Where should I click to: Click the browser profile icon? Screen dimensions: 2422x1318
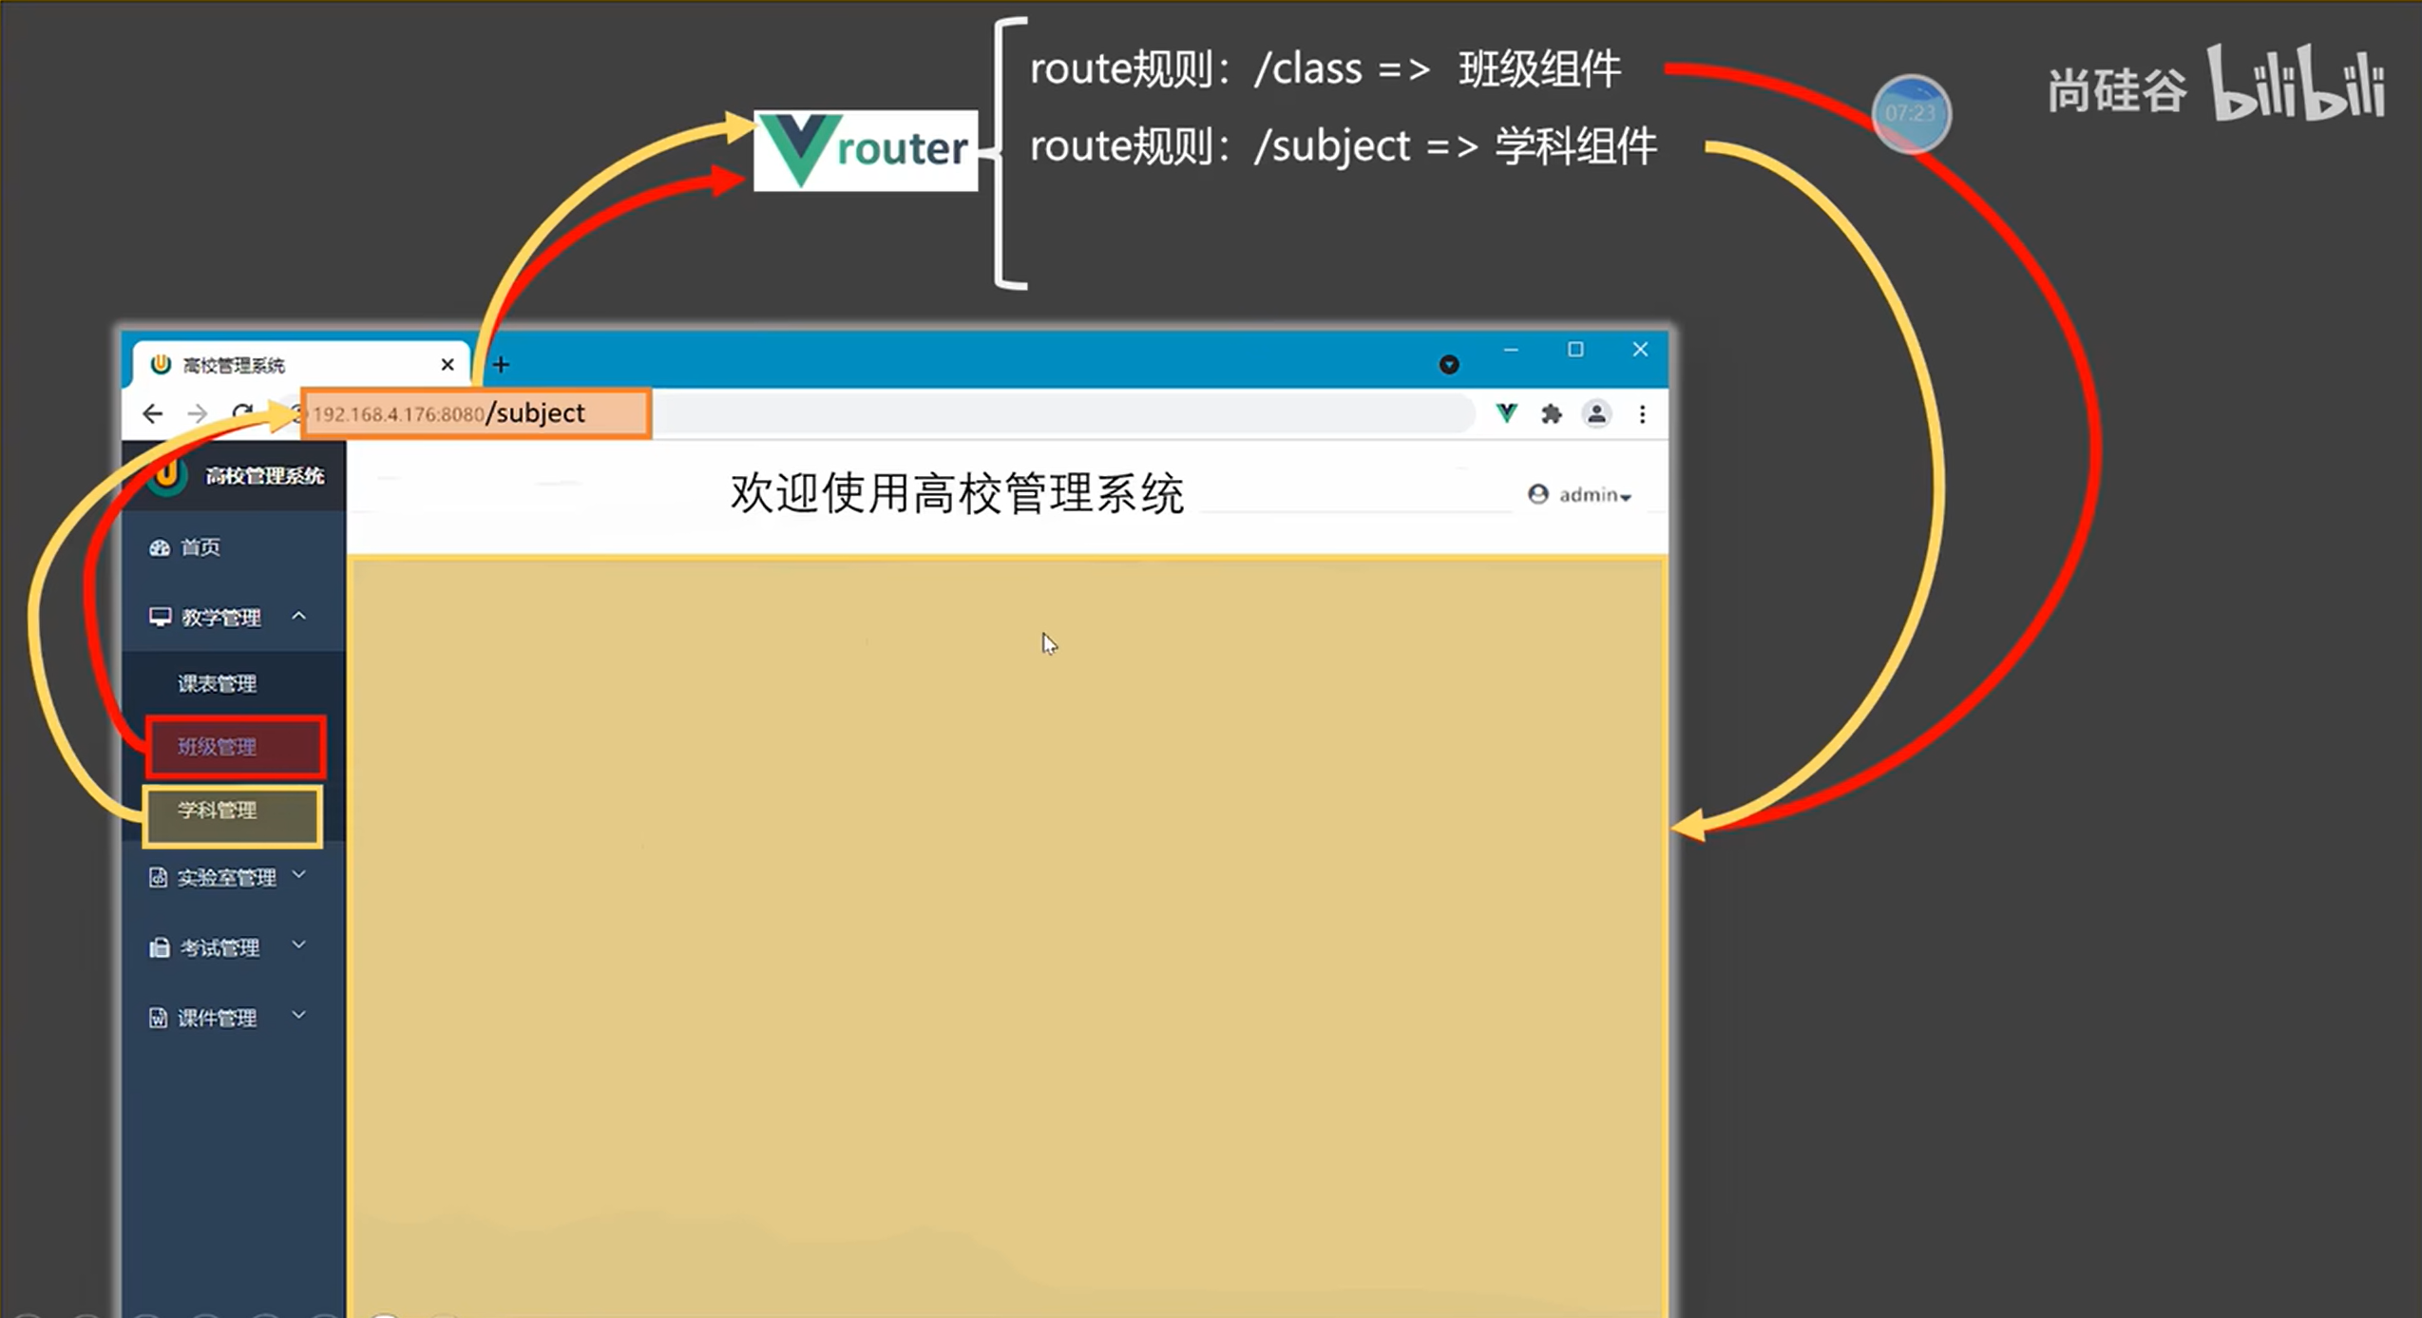[x=1597, y=413]
